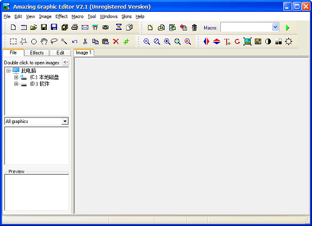This screenshot has width=312, height=226.
Task: Open the File menu
Action: [x=7, y=16]
